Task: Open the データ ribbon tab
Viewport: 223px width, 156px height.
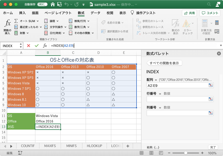Action: [95, 13]
